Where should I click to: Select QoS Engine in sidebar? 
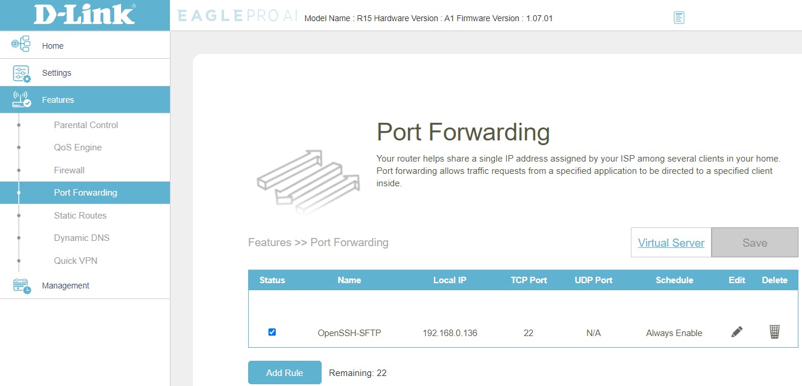78,147
